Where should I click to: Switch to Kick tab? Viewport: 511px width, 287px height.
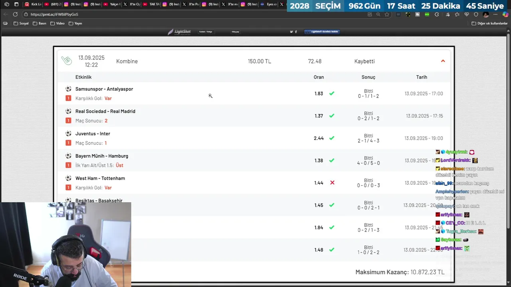33,4
